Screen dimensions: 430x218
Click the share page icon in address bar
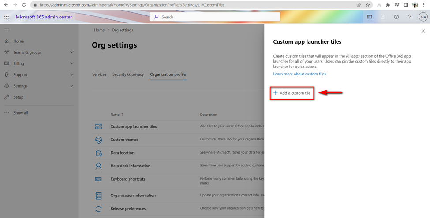[359, 5]
